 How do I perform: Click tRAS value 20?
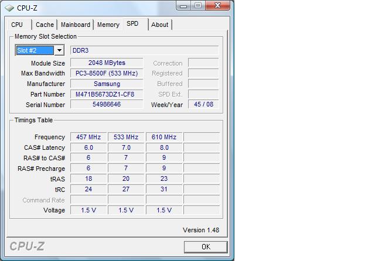click(126, 178)
